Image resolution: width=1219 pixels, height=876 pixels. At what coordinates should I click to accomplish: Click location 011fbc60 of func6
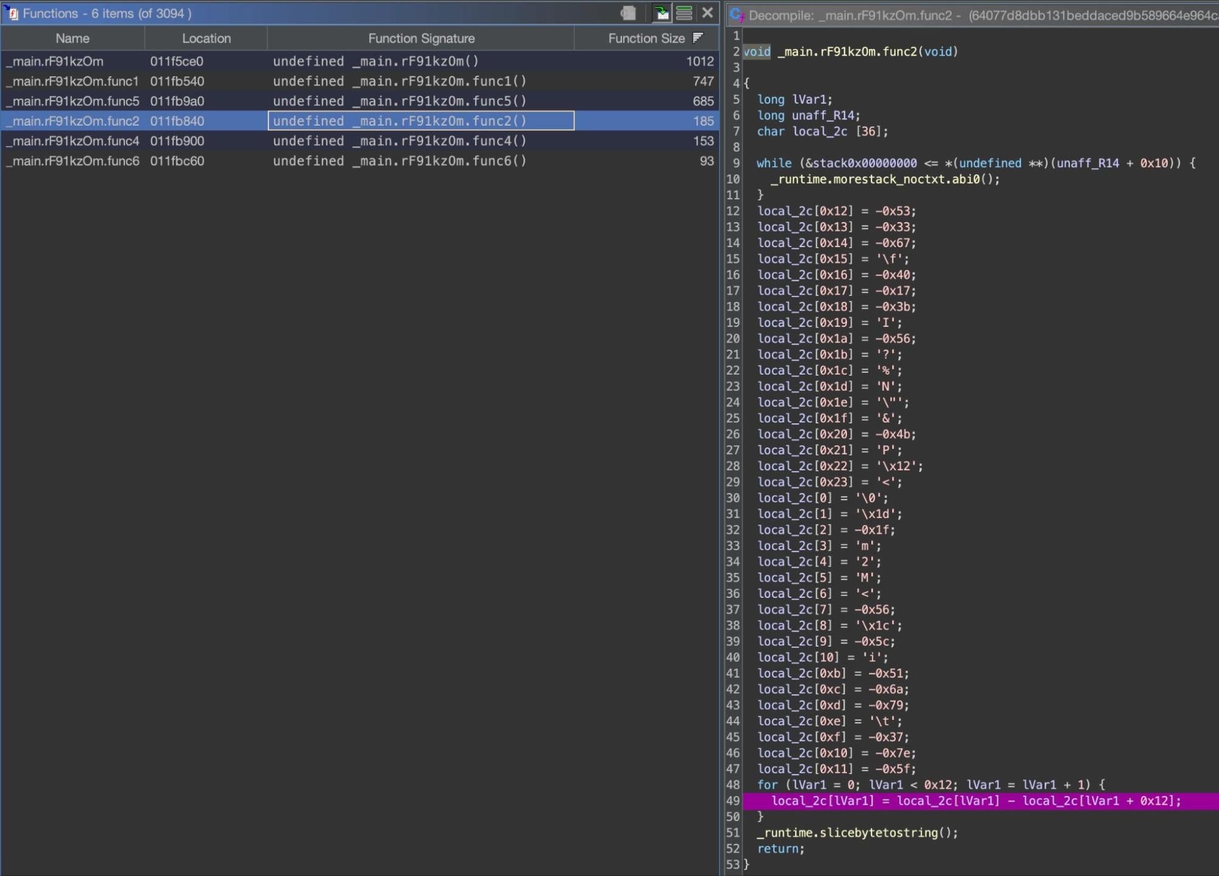(177, 161)
